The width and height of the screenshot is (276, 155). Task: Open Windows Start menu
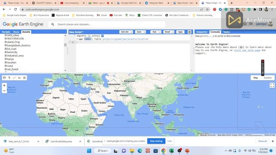coord(89,151)
